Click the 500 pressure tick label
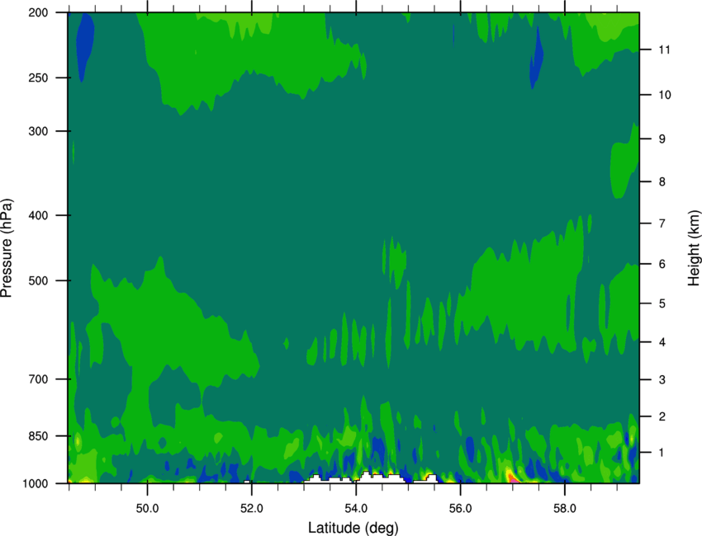702x536 pixels. coord(39,280)
